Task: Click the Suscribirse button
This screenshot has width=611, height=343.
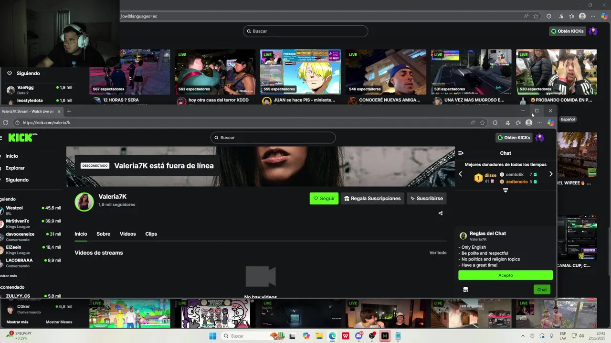Action: tap(427, 199)
